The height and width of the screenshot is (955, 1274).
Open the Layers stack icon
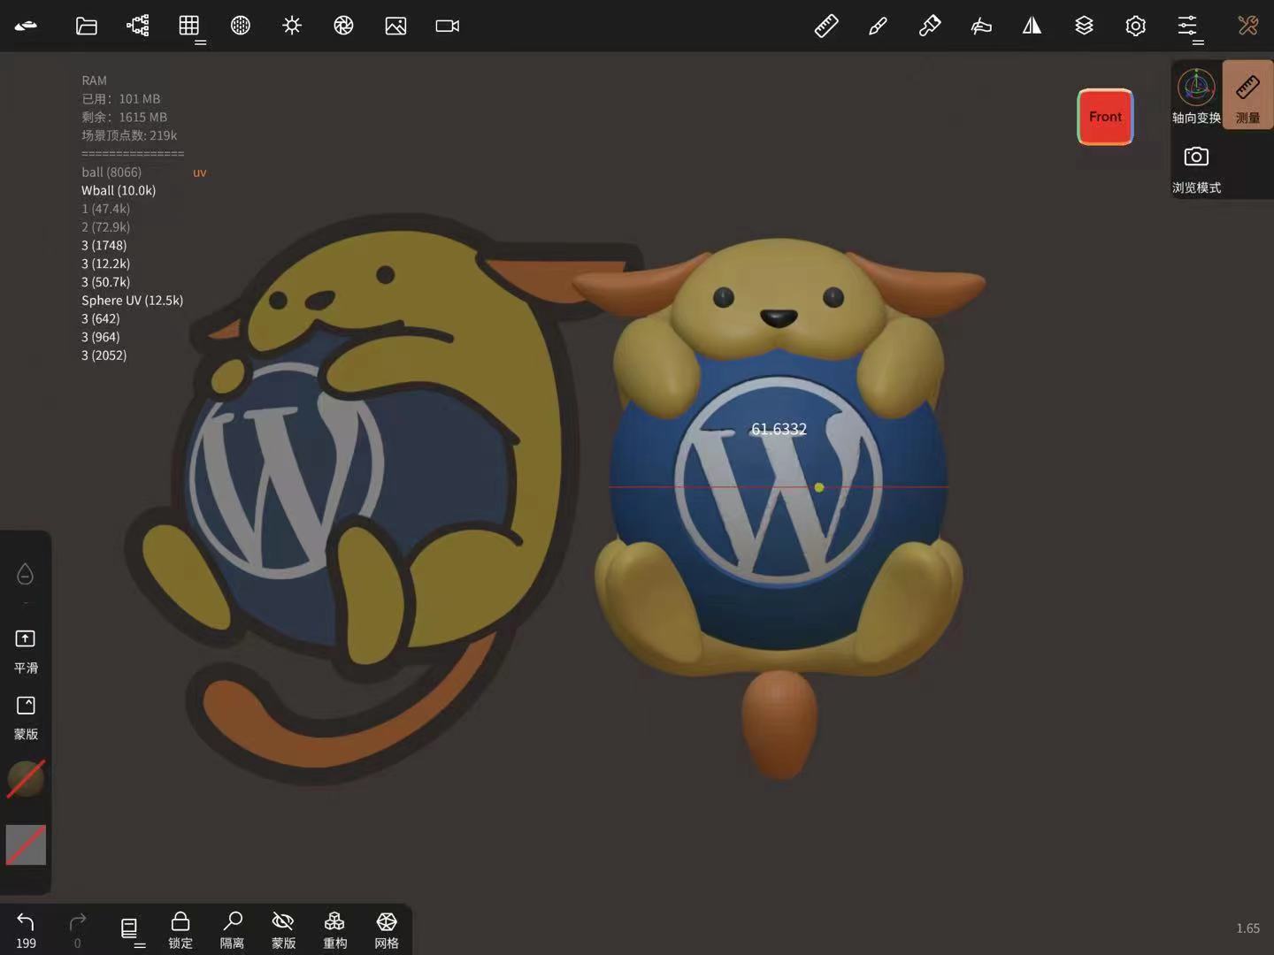point(1084,26)
